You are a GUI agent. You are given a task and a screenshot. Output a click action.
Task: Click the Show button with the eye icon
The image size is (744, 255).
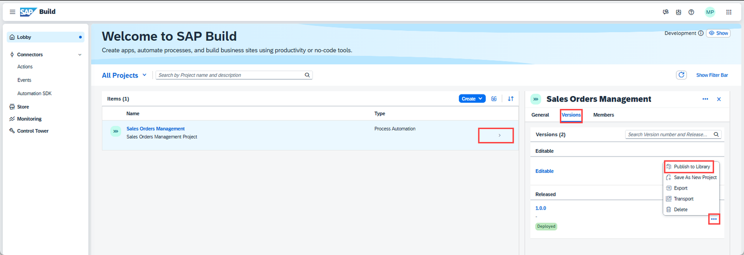[718, 33]
